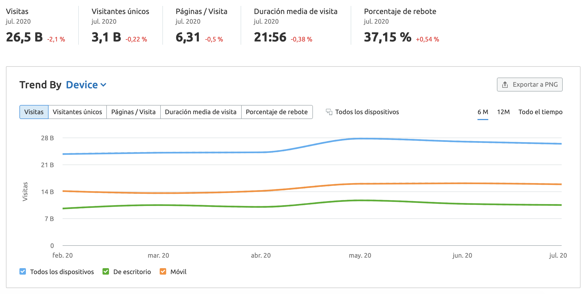Click the 28 B axis label
587x294 pixels.
47,138
